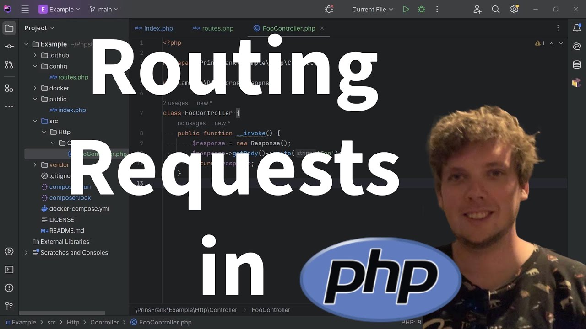
Task: Collapse the Http folder
Action: point(44,132)
